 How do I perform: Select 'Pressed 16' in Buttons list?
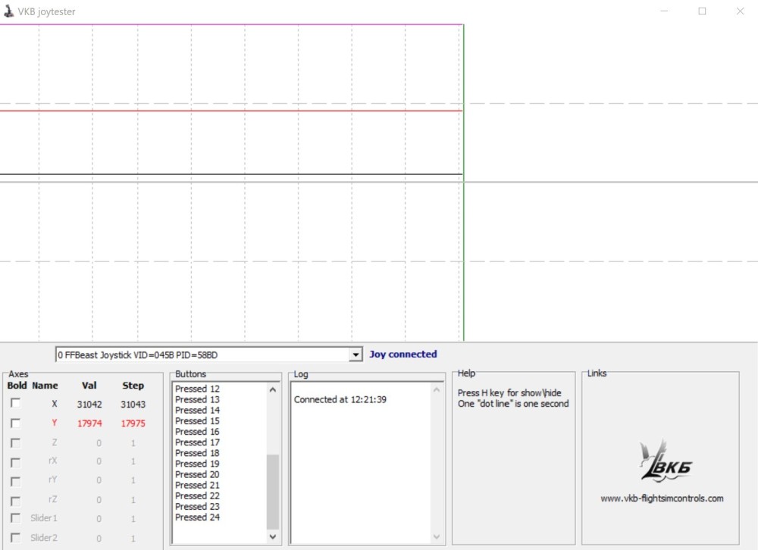(197, 432)
